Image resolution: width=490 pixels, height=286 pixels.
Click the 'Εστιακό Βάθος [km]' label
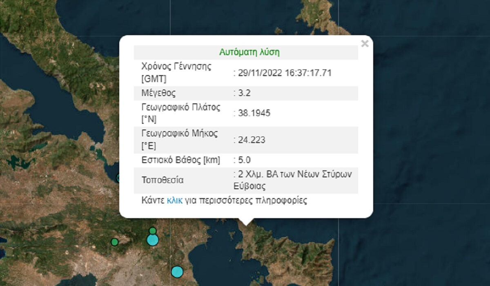180,160
